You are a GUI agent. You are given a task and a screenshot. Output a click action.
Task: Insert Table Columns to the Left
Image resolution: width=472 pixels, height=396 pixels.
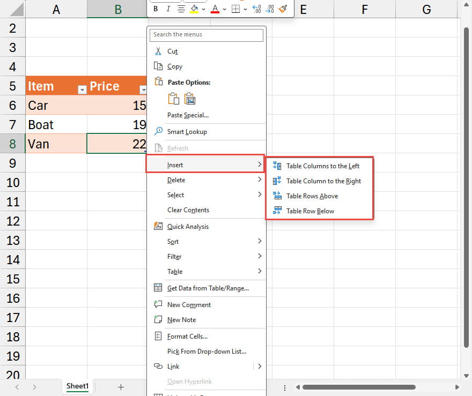pyautogui.click(x=322, y=166)
